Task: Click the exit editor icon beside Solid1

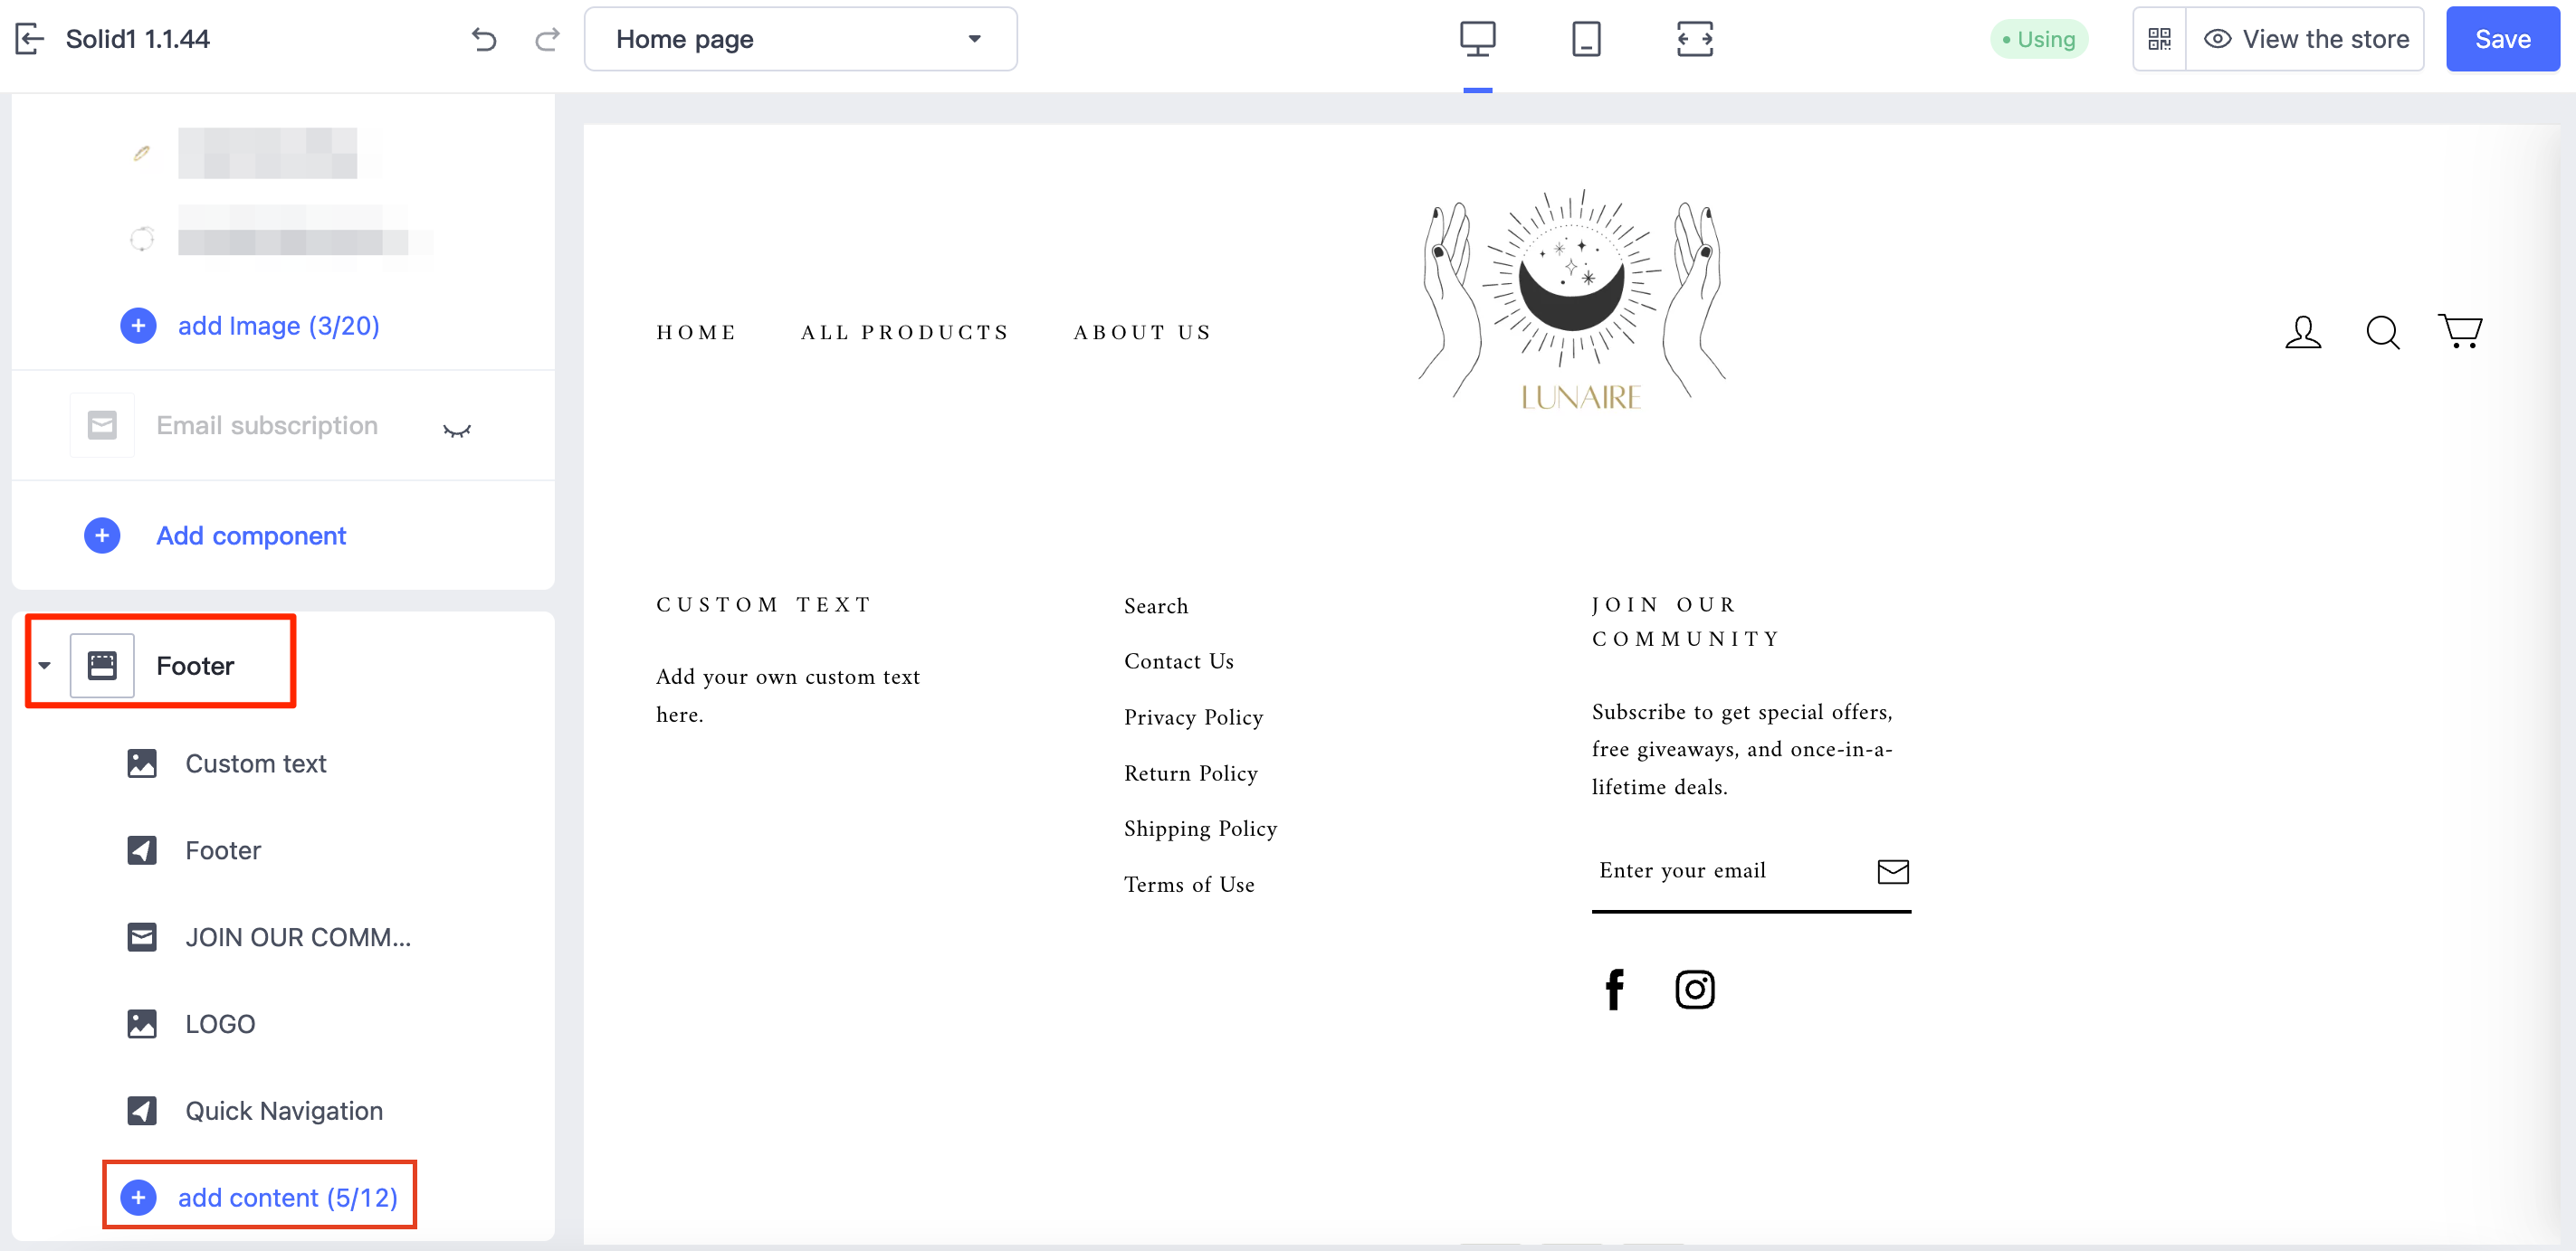Action: (x=30, y=39)
